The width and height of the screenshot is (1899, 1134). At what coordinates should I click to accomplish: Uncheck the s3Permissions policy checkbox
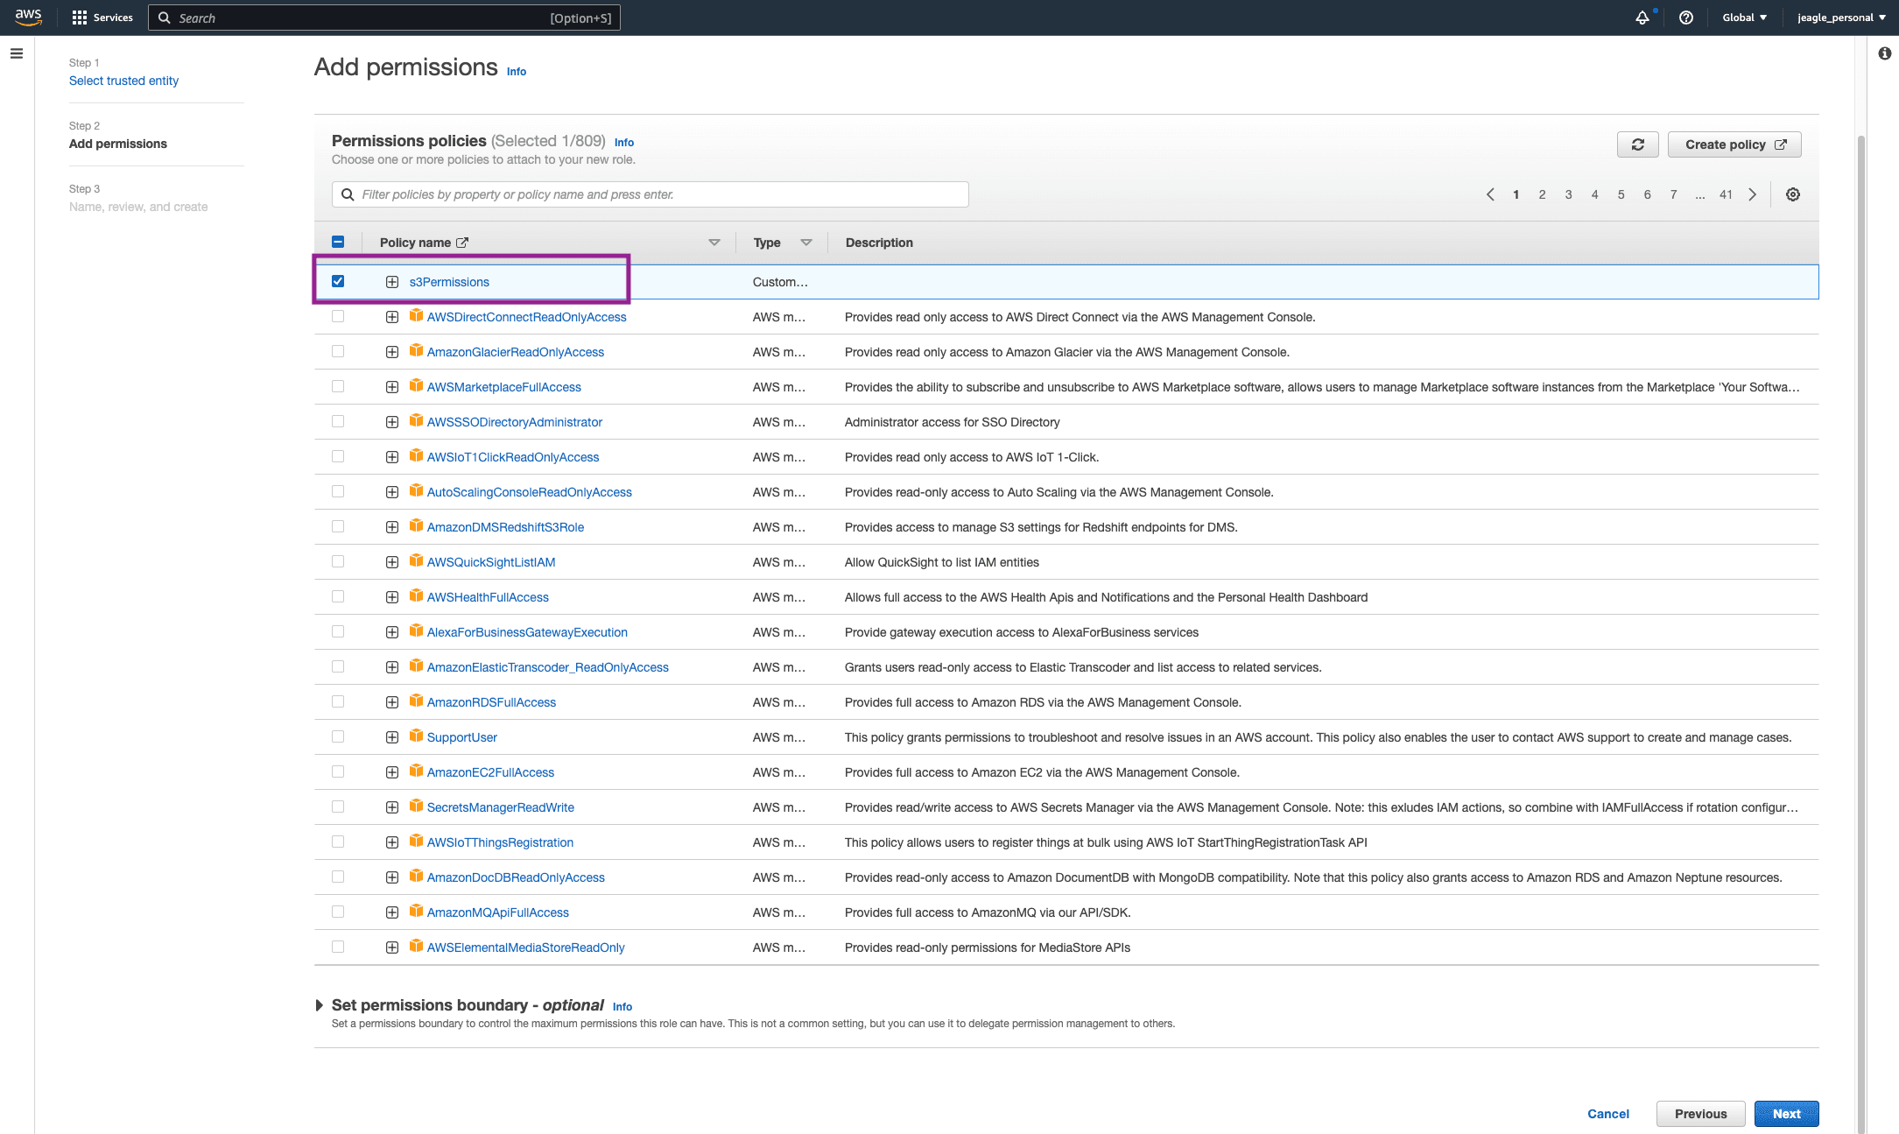pyautogui.click(x=338, y=281)
